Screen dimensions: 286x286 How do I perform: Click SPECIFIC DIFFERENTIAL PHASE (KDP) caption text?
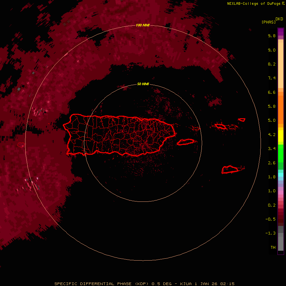(102, 284)
